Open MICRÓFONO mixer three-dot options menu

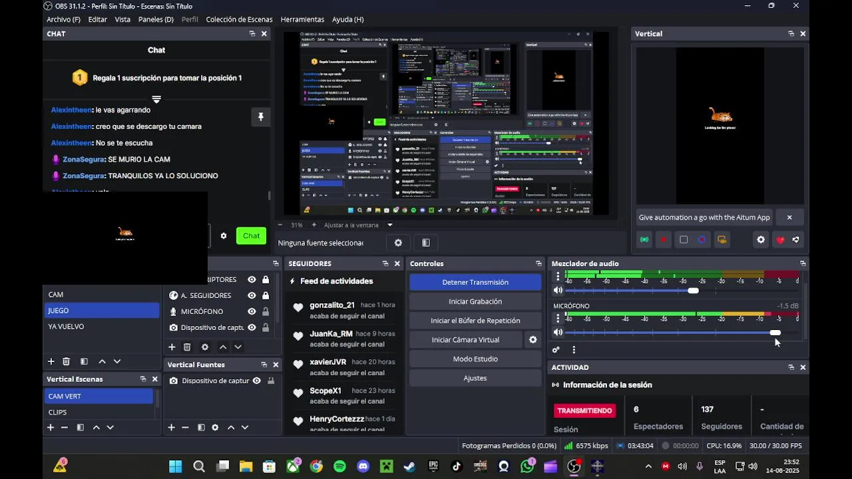[x=558, y=317]
